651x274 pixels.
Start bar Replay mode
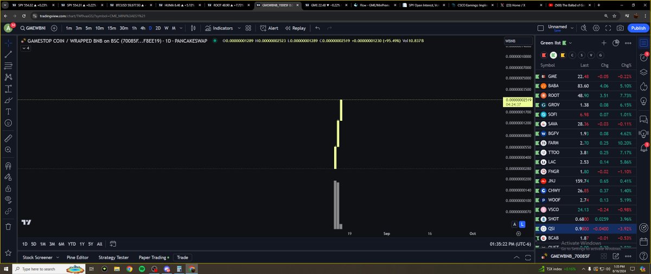296,28
